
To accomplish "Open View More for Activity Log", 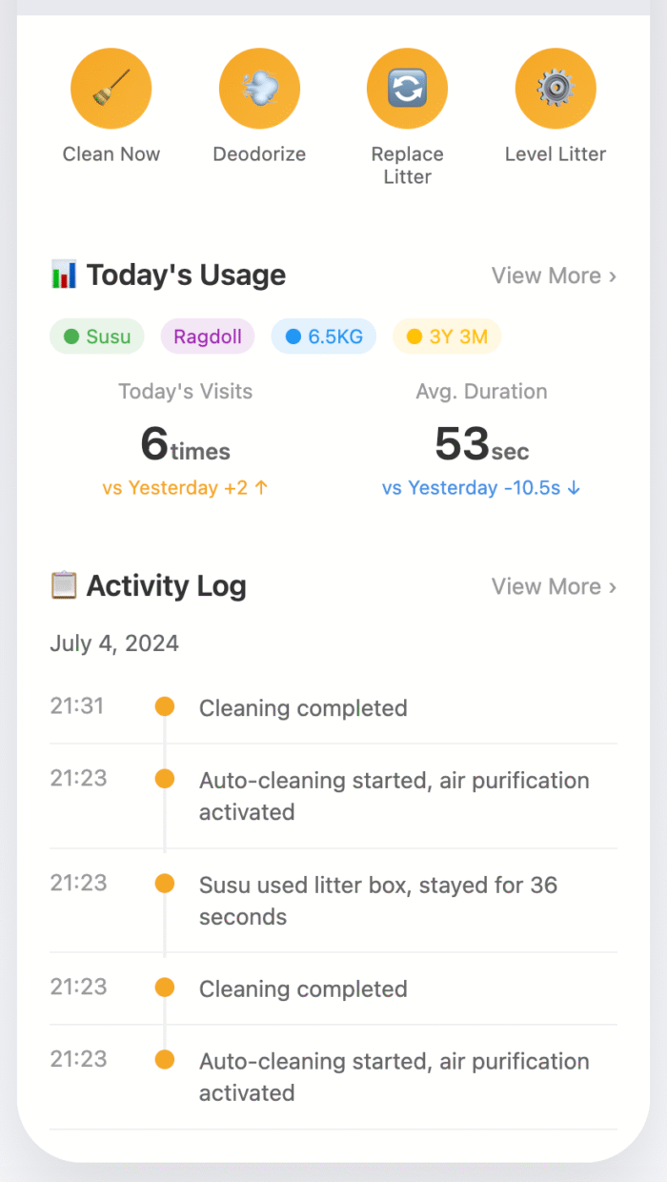I will coord(554,586).
